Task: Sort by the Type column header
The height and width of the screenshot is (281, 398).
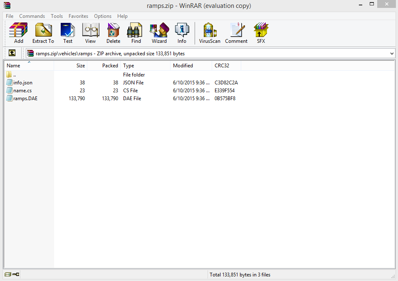Action: [x=145, y=65]
